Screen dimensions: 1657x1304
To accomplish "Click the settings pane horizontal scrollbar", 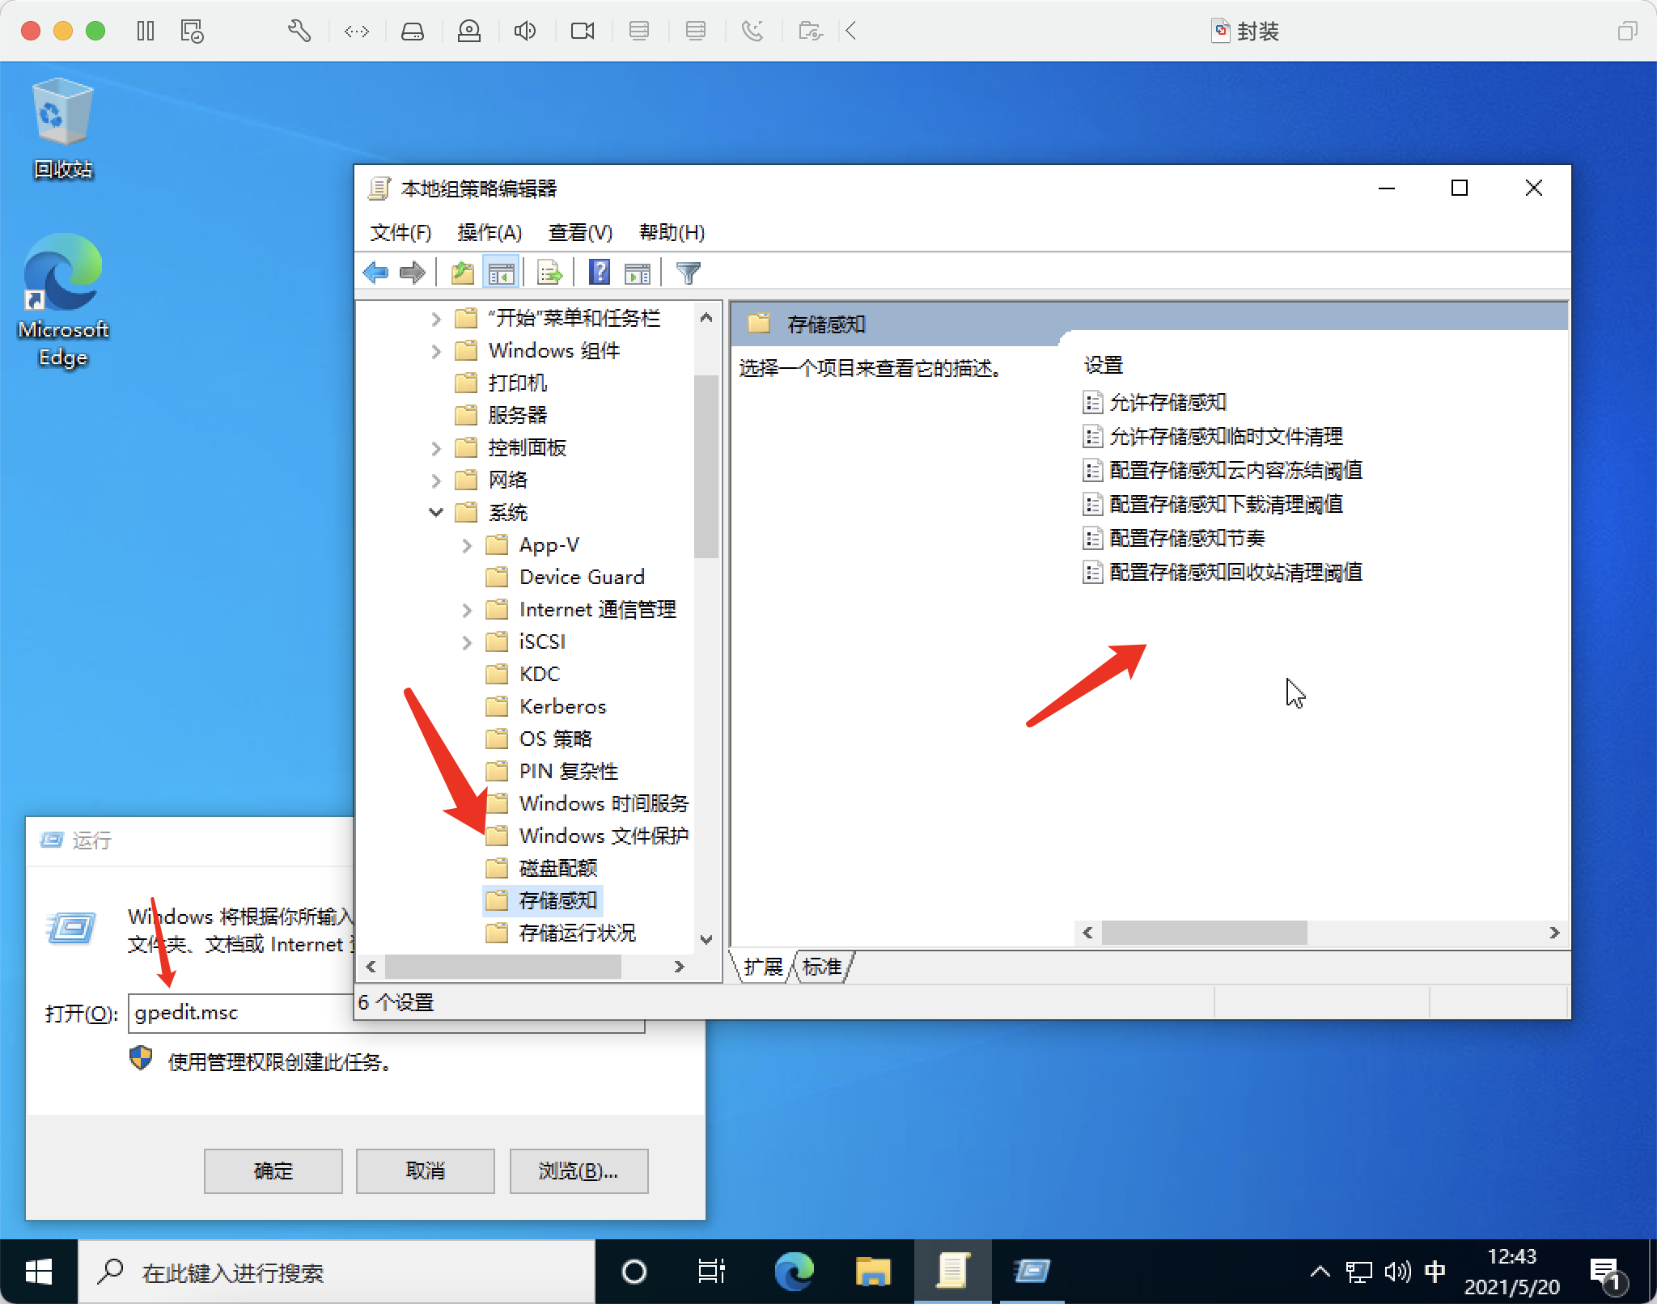I will pyautogui.click(x=1204, y=932).
